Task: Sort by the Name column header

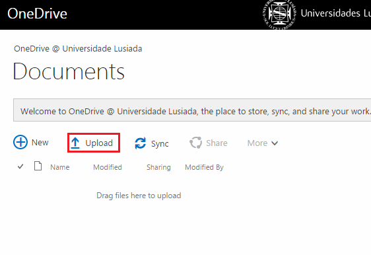Action: point(60,167)
